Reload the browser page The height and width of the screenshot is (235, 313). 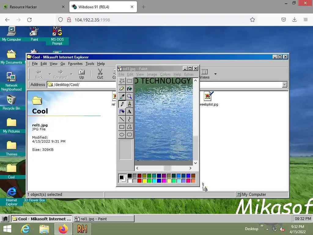point(29,20)
